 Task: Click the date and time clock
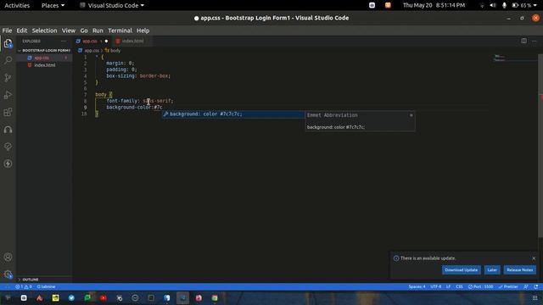(434, 5)
